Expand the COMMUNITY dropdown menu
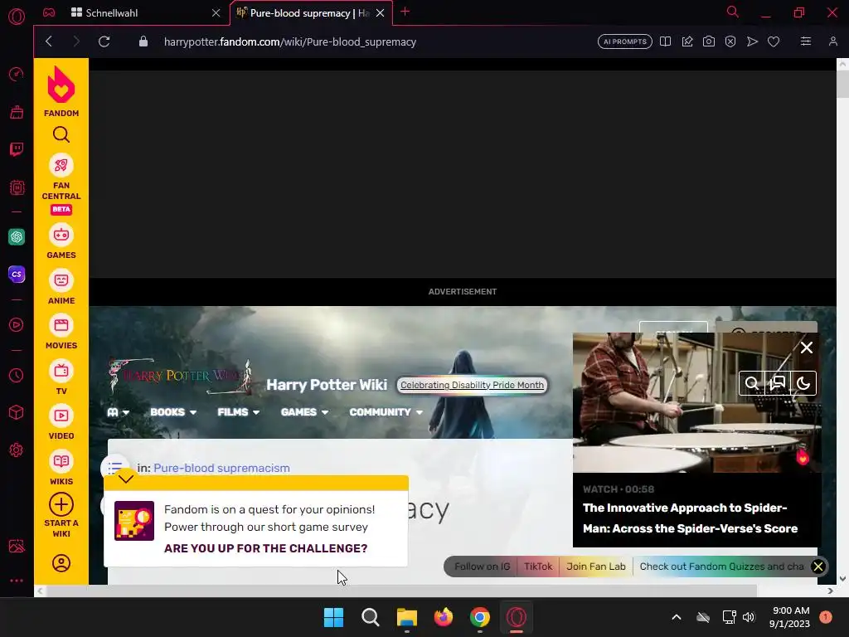 coord(386,412)
